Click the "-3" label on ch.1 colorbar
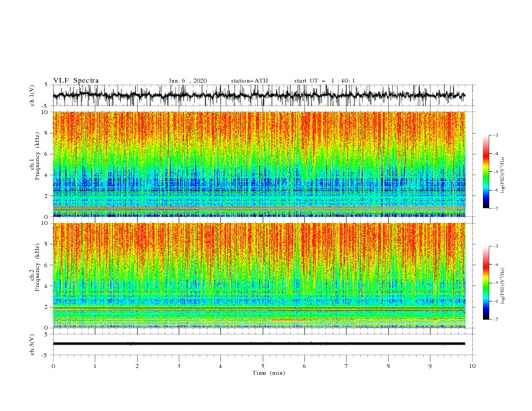This screenshot has width=532, height=411. [495, 135]
